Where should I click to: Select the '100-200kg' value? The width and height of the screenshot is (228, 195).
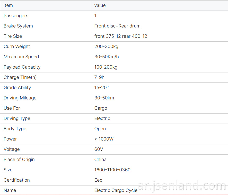pyautogui.click(x=106, y=67)
